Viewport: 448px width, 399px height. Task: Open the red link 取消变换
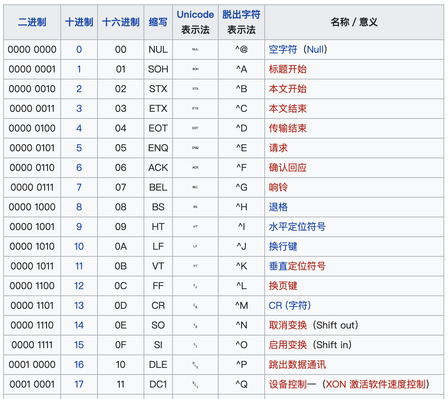(x=288, y=325)
